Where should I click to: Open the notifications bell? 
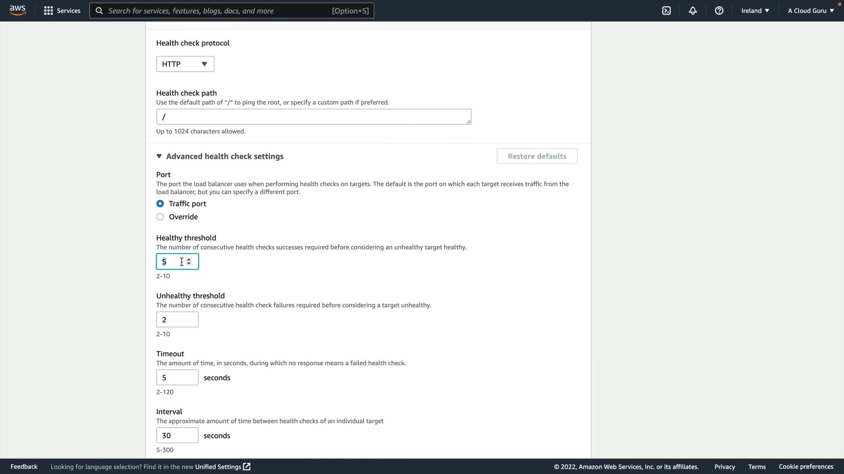pos(693,11)
